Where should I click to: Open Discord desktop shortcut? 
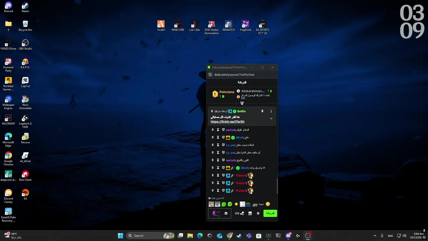(8, 7)
